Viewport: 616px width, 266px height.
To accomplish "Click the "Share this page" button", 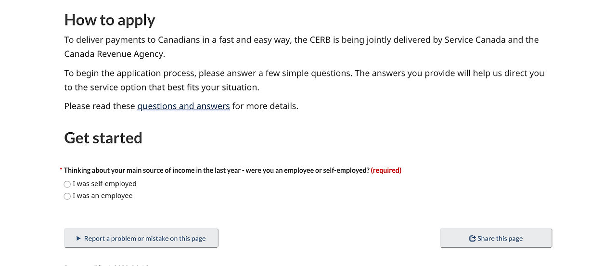I will [496, 238].
